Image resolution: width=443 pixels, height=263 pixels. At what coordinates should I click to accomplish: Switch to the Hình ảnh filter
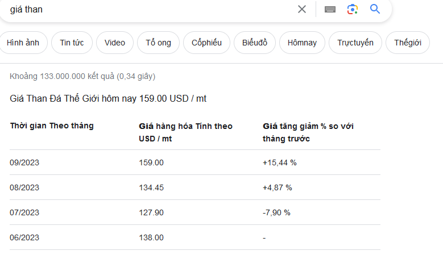point(23,43)
